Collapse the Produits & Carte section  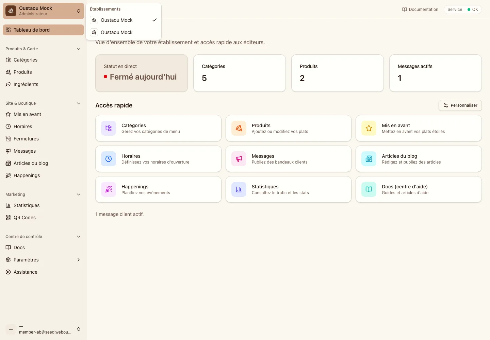[x=79, y=49]
